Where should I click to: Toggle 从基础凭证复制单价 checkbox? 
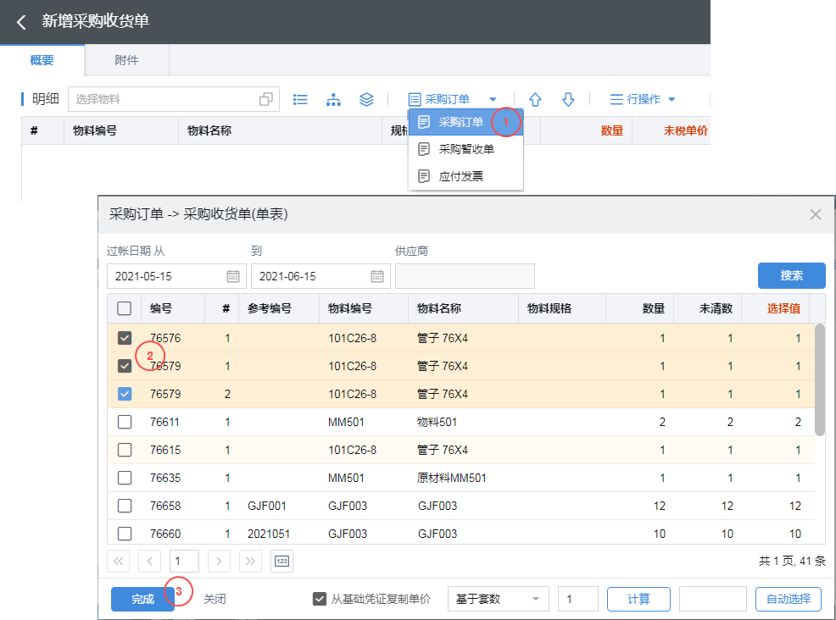coord(320,599)
